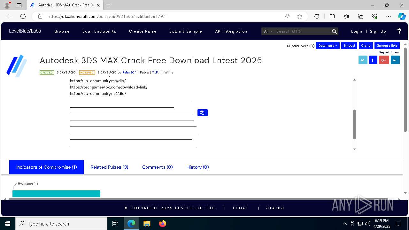Open API Integration menu item
This screenshot has height=230, width=409.
click(x=231, y=31)
